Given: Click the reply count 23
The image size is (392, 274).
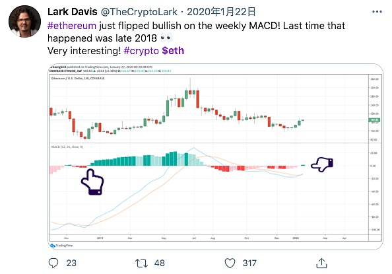Looking at the screenshot, I should [71, 263].
